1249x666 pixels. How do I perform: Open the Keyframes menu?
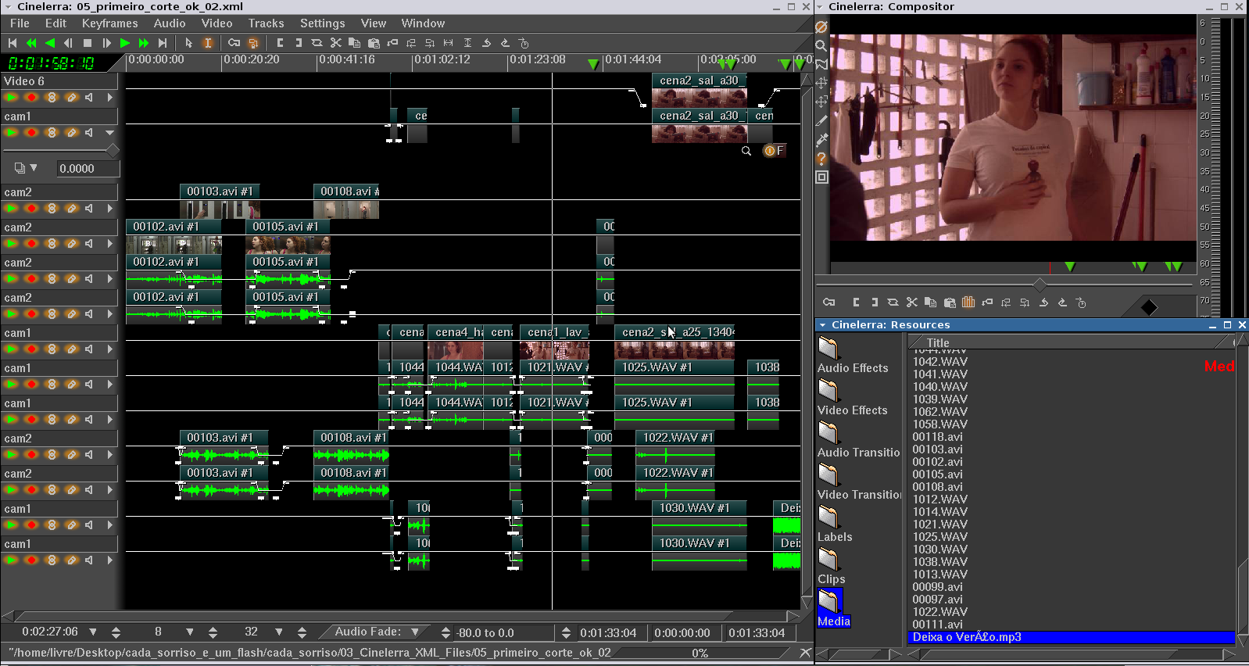click(x=109, y=23)
